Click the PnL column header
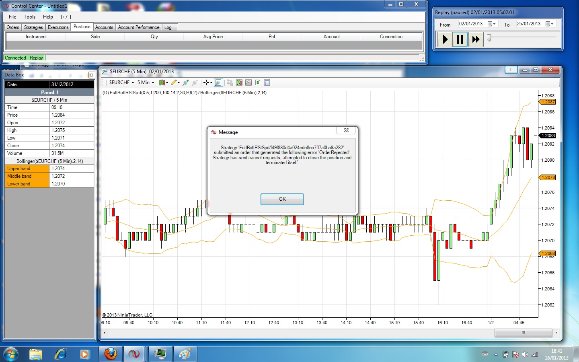Image resolution: width=579 pixels, height=362 pixels. point(272,37)
